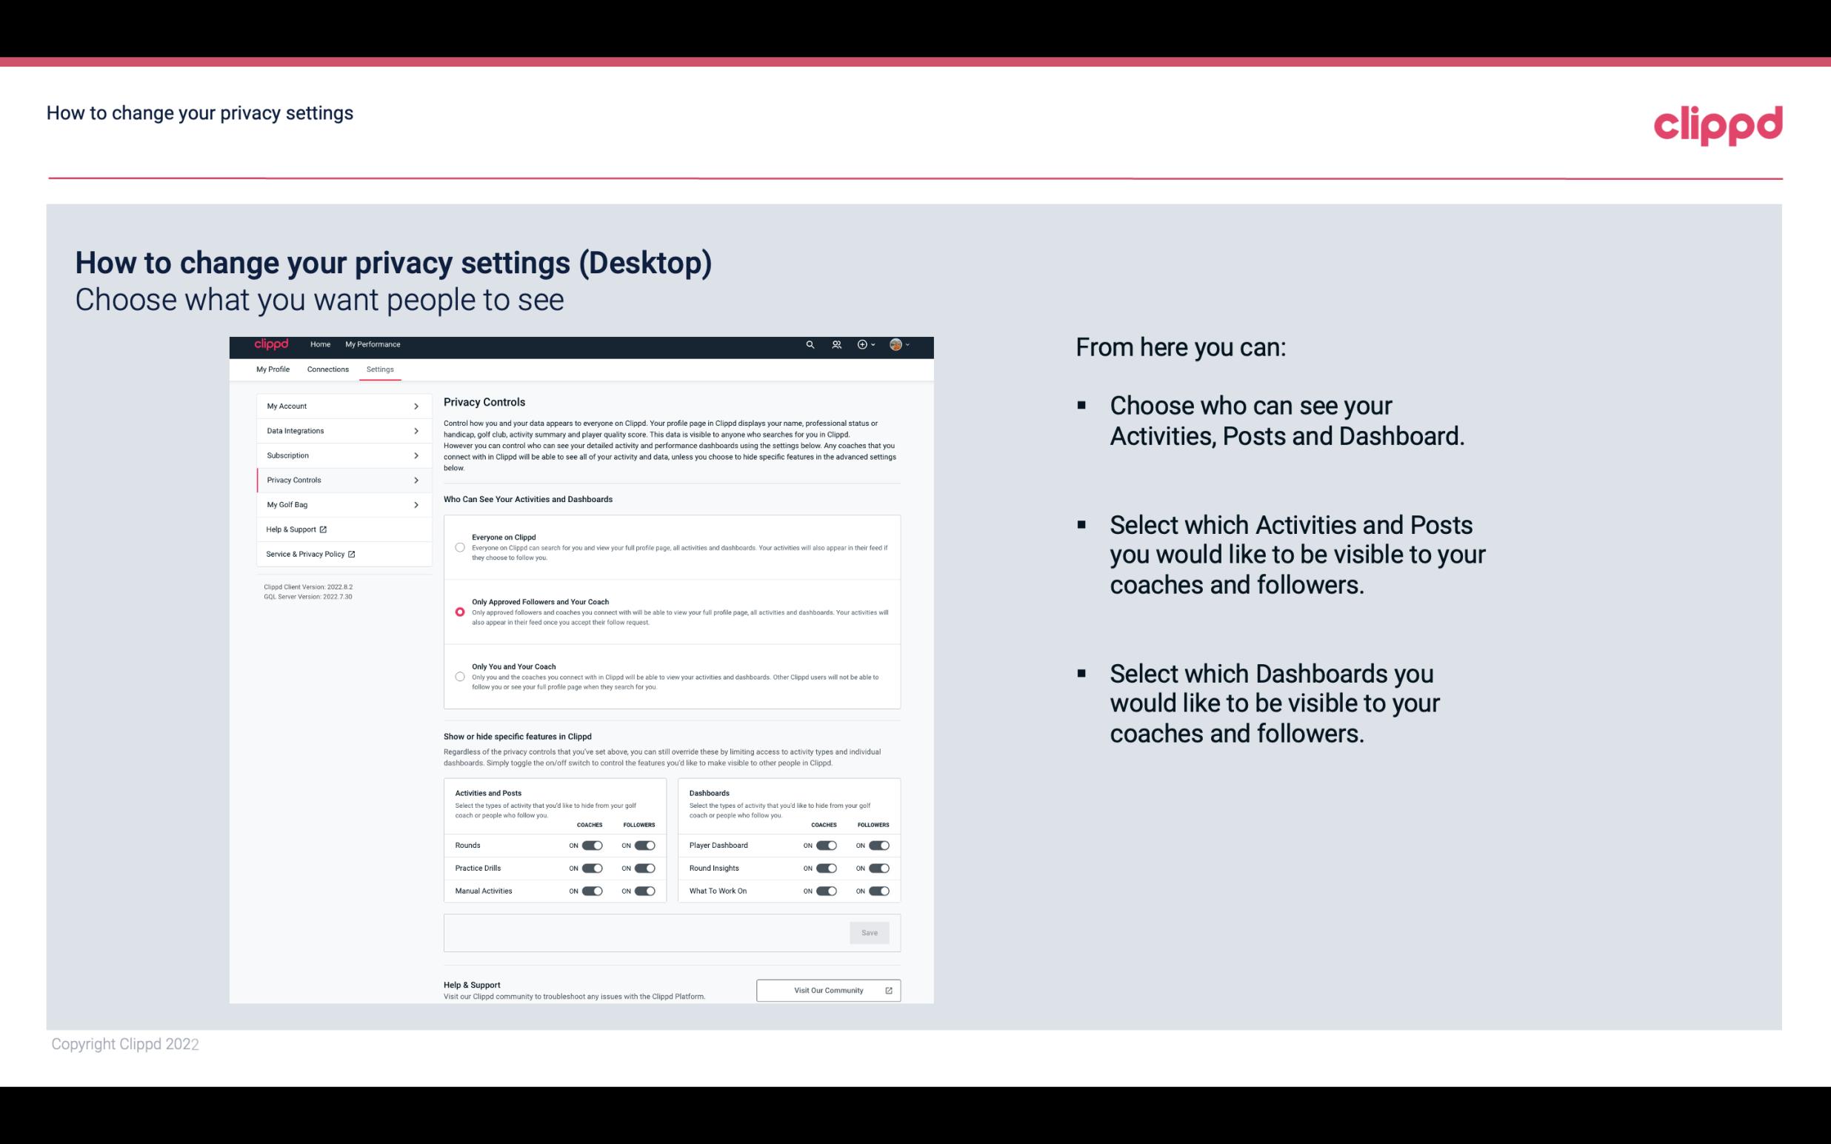Open Help & Support external link
1831x1144 pixels.
pos(296,529)
